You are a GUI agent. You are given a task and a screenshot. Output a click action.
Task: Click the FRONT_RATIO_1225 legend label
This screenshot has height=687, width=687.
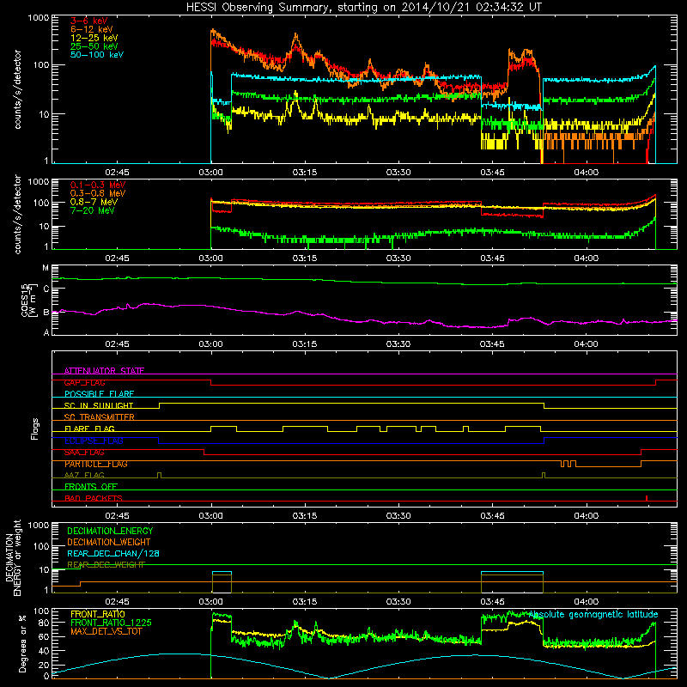pyautogui.click(x=111, y=623)
